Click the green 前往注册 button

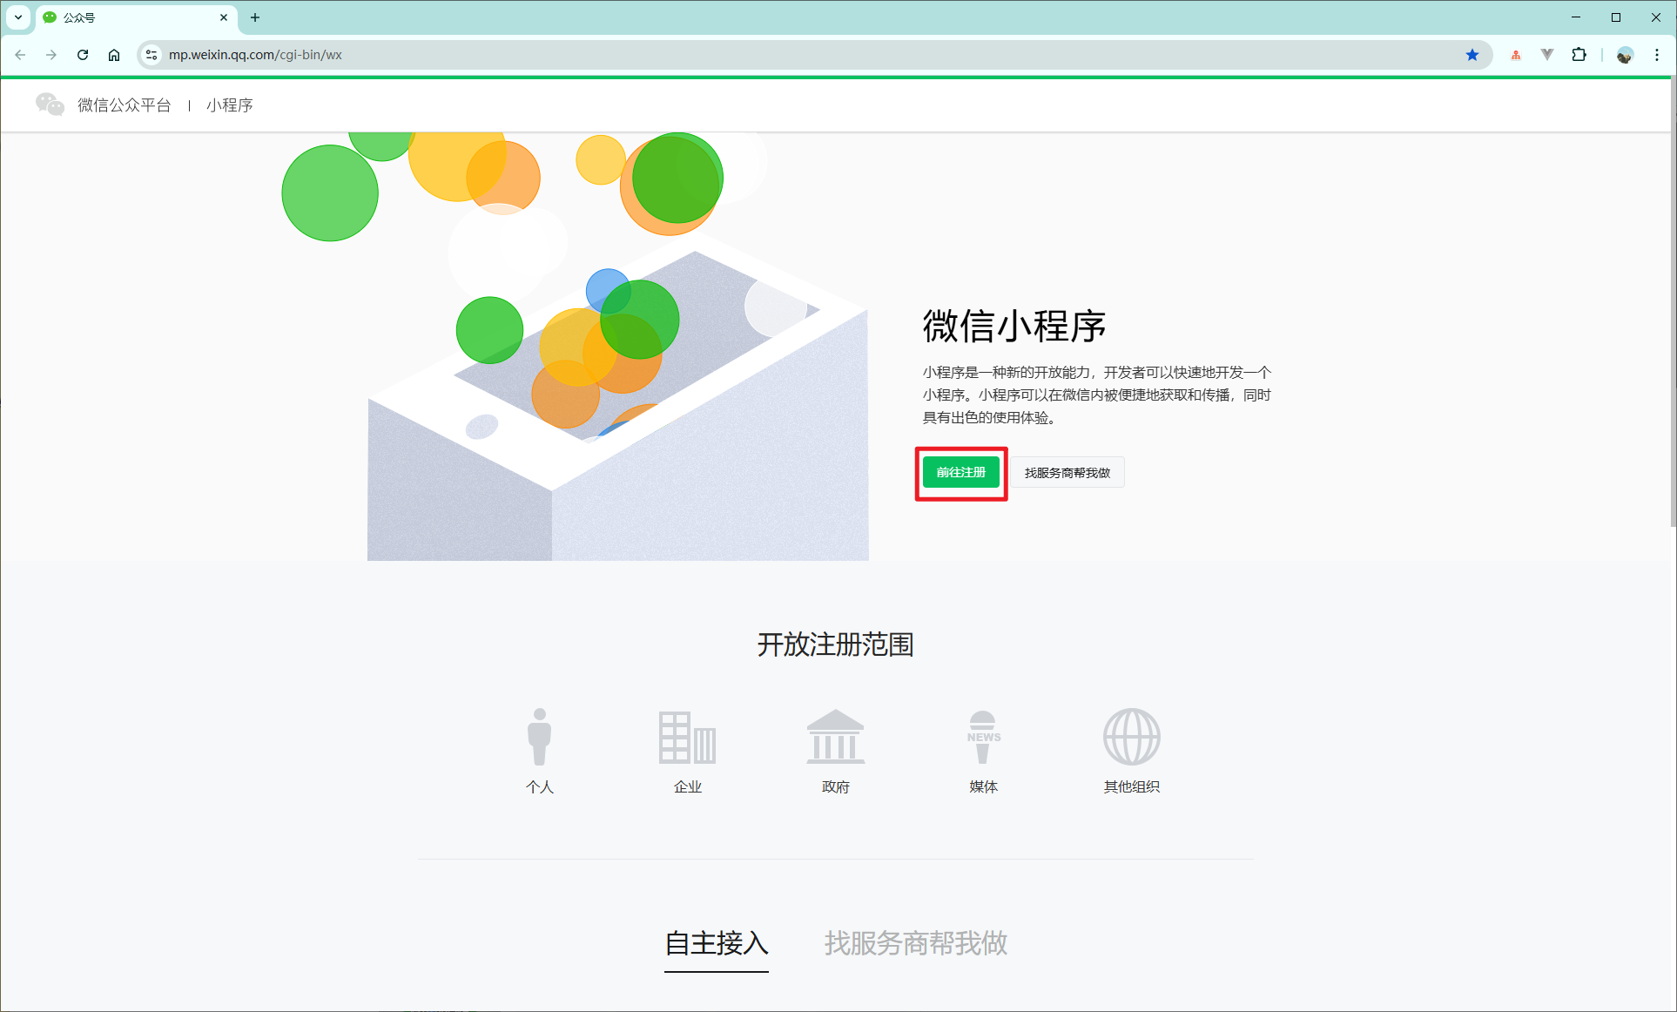click(x=961, y=472)
